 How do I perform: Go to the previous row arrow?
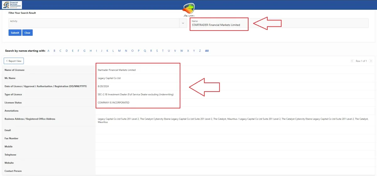352,61
